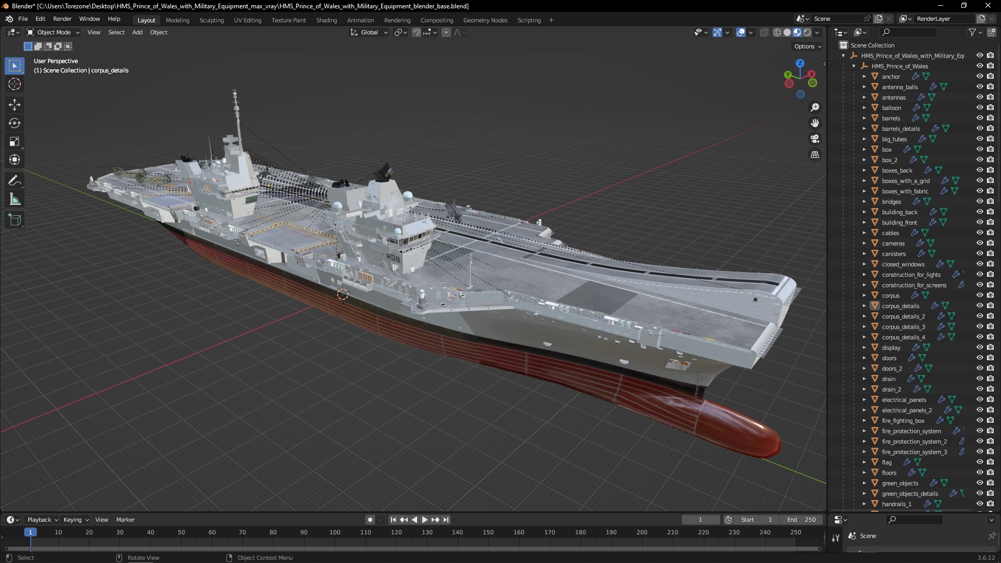Play the animation in reverse
The width and height of the screenshot is (1001, 563).
coord(414,520)
